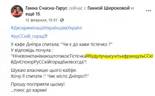155x96 pixels.
Task: Click the yellow highlighted text segment
Action: tap(119, 56)
